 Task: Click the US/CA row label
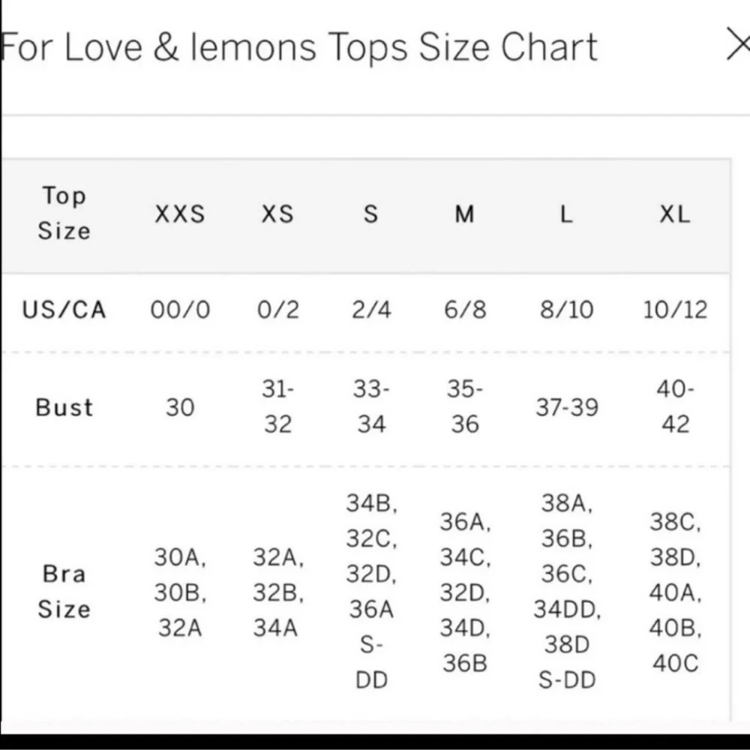point(64,310)
